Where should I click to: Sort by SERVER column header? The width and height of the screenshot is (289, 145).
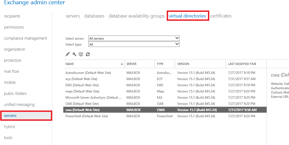140,64
